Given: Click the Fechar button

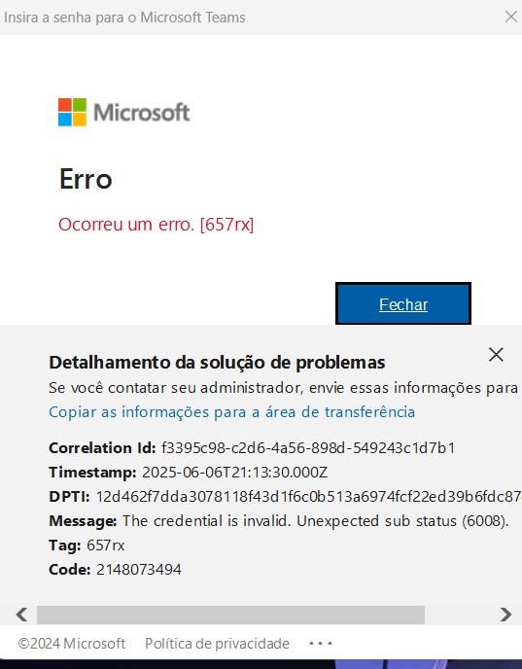Looking at the screenshot, I should [x=403, y=303].
